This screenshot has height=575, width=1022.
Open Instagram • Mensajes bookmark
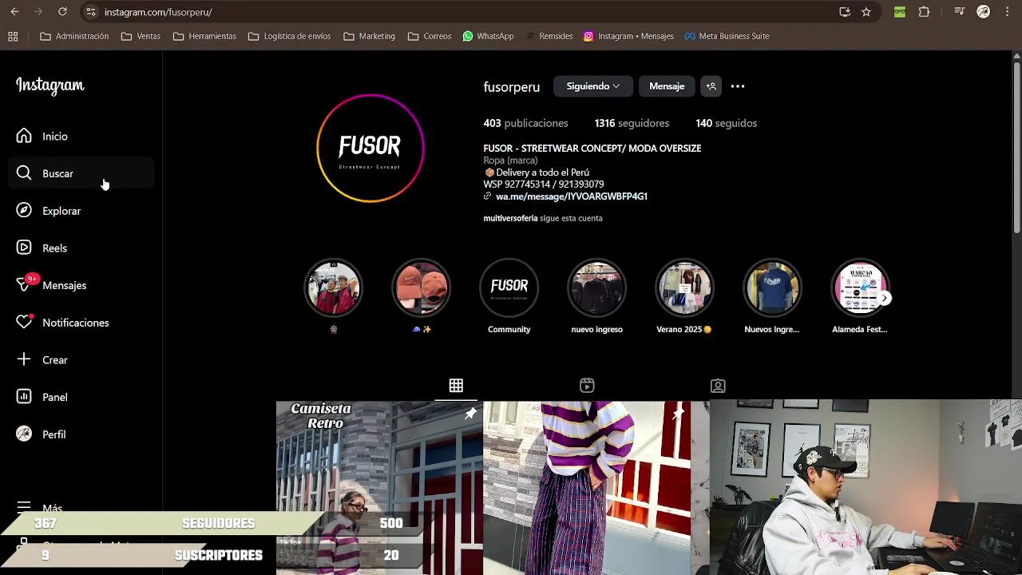pyautogui.click(x=628, y=36)
